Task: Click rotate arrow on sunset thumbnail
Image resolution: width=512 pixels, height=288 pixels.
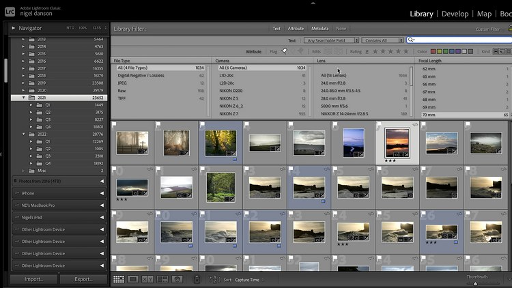Action: [415, 125]
